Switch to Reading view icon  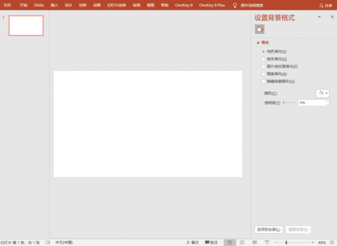click(x=255, y=242)
